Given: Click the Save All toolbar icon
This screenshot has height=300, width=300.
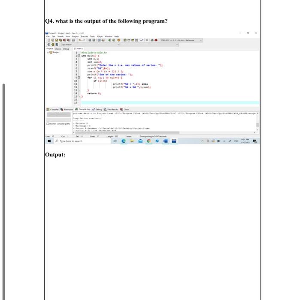Looking at the screenshot, I should [x=61, y=40].
